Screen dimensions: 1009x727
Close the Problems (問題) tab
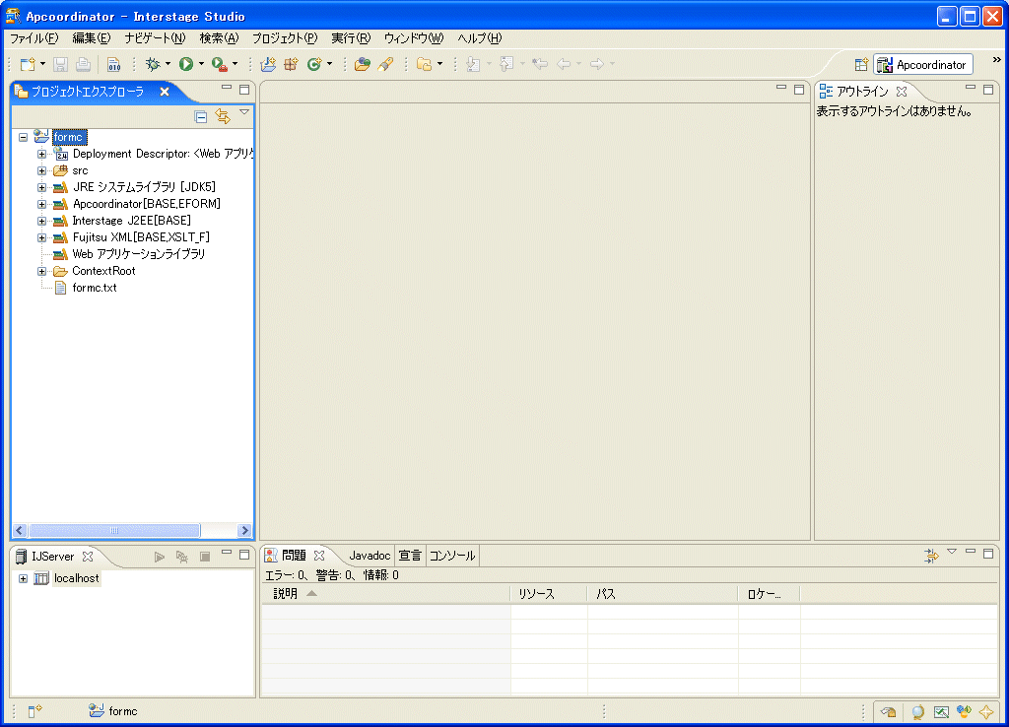tap(319, 556)
